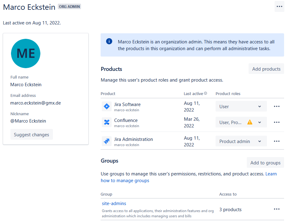Open the three-dot menu for the site-admins group
Viewport: 296px width, 224px height.
click(x=277, y=209)
